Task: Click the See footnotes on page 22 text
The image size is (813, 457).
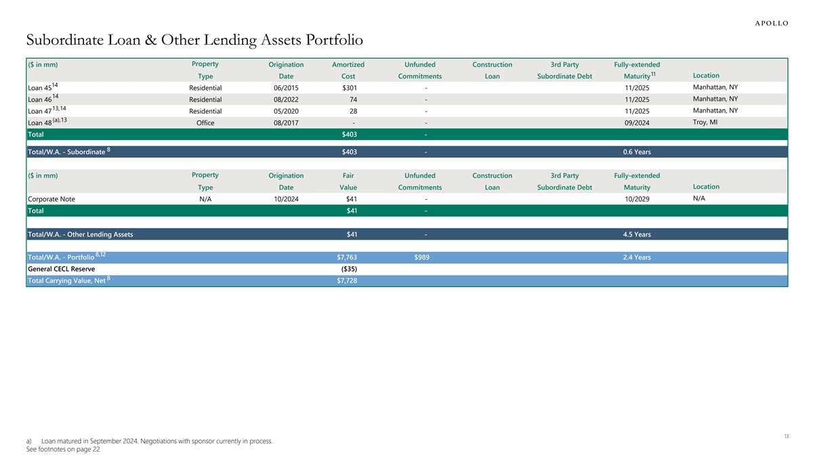Action: (x=62, y=450)
